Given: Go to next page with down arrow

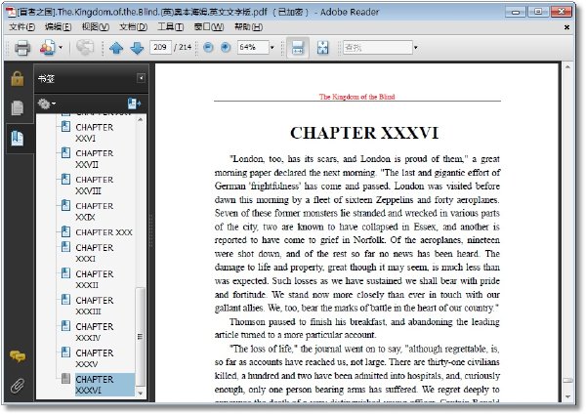Looking at the screenshot, I should pyautogui.click(x=137, y=48).
